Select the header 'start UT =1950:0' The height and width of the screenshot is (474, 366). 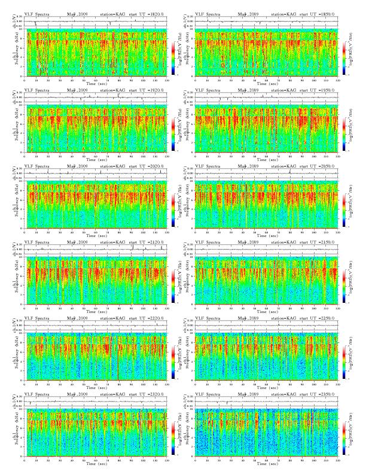(x=317, y=90)
